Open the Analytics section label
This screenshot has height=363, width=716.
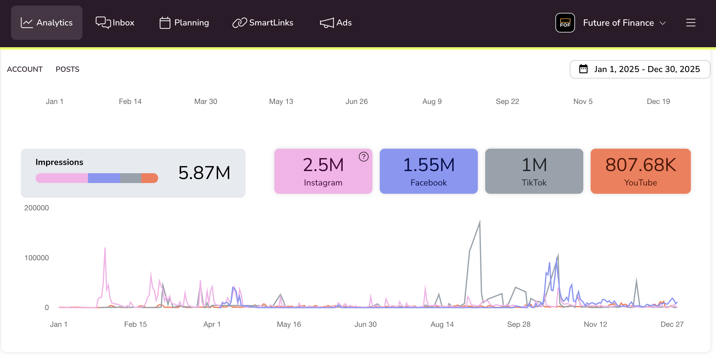click(55, 23)
